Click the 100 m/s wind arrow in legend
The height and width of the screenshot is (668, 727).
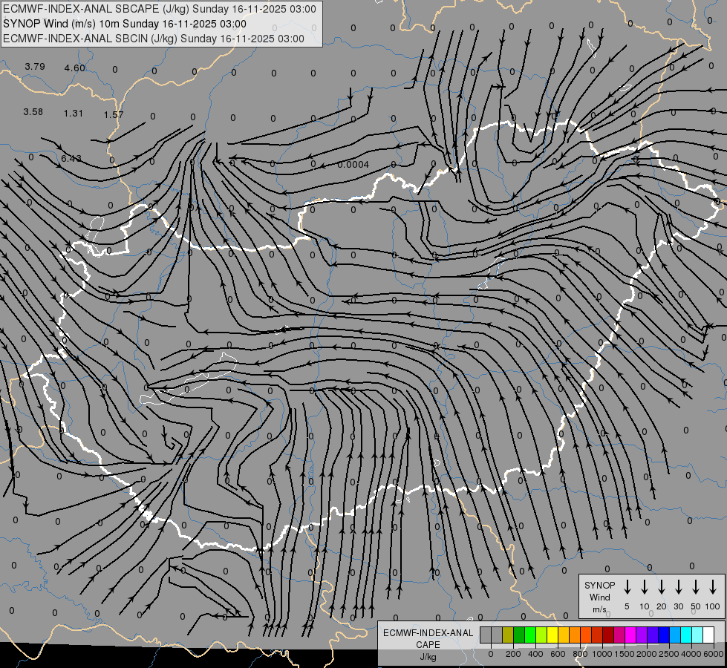(713, 587)
